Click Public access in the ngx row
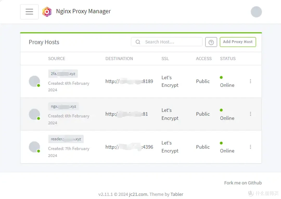The image size is (281, 199). pos(203,114)
